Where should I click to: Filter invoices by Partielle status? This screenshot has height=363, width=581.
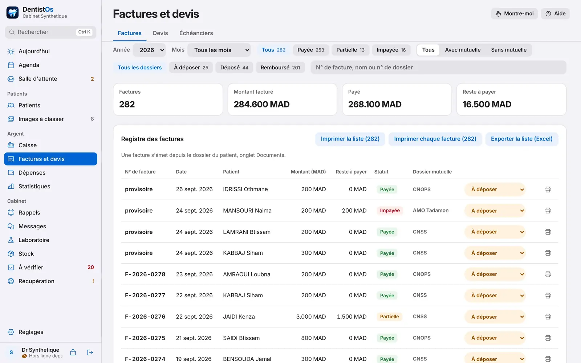350,50
